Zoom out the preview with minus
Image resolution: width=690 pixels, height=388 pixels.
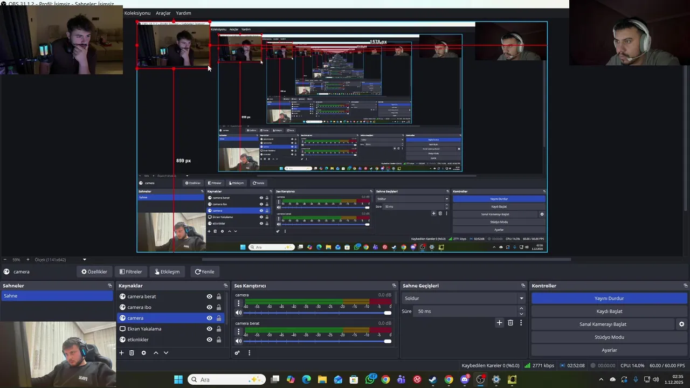tap(4, 260)
